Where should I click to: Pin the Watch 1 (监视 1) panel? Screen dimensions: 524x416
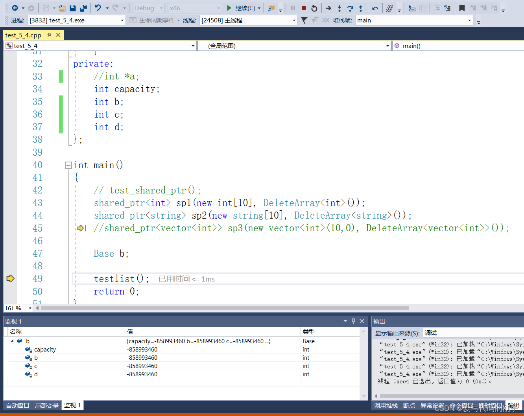(353, 321)
